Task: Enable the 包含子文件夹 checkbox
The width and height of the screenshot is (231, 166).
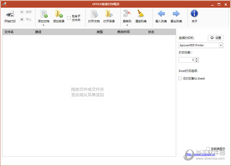Action: click(69, 18)
